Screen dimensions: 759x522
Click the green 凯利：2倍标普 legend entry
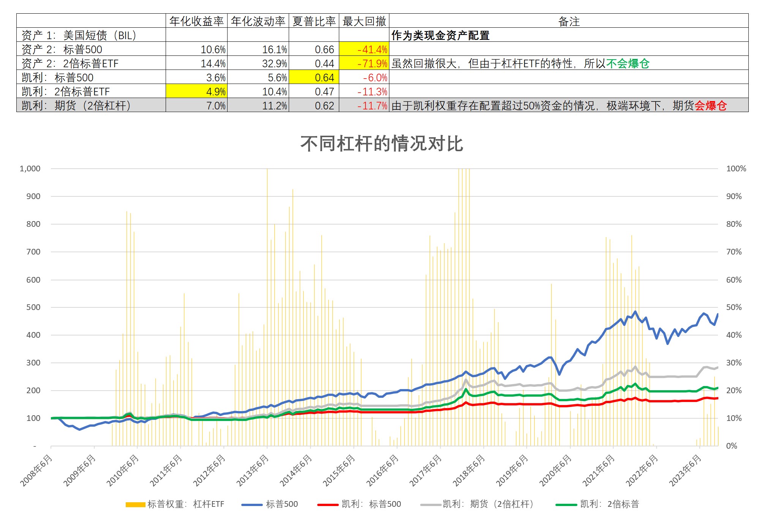pos(609,504)
